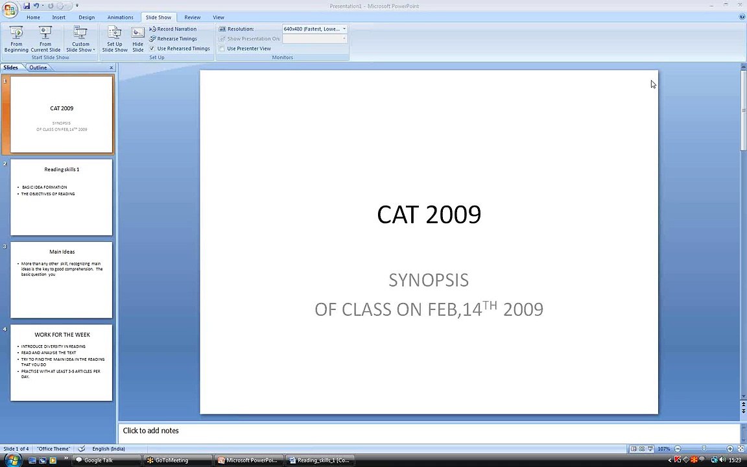The image size is (747, 467).
Task: Click 'OF CLASS ON FEB,14TH 2009' text
Action: pyautogui.click(x=429, y=309)
